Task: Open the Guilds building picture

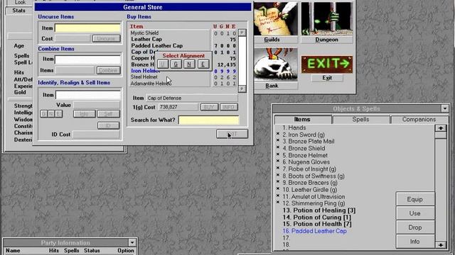Action: pyautogui.click(x=276, y=19)
